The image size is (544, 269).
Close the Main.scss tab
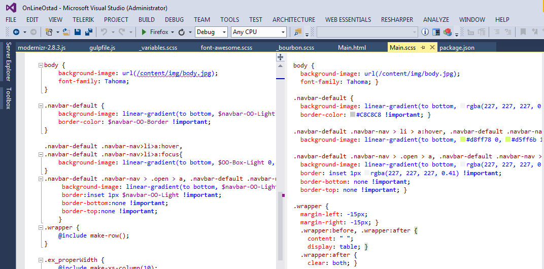point(432,47)
